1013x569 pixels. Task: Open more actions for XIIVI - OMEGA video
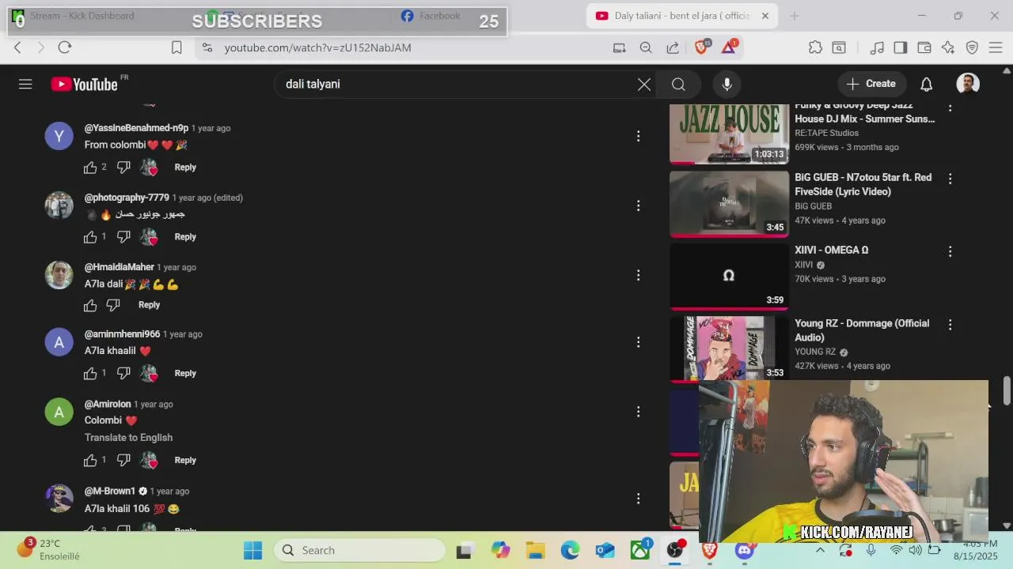[x=950, y=251]
